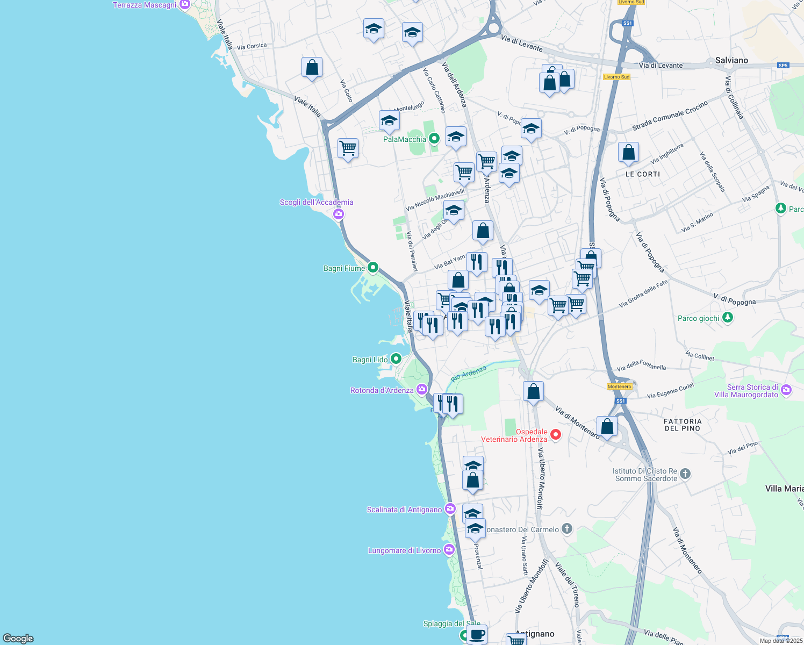Click the Google logo link

coord(18,639)
